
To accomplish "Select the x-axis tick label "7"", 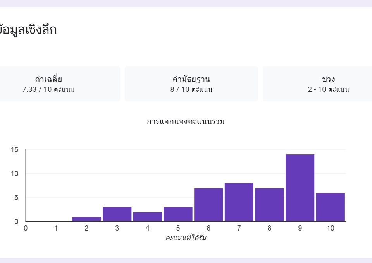I will pos(239,228).
